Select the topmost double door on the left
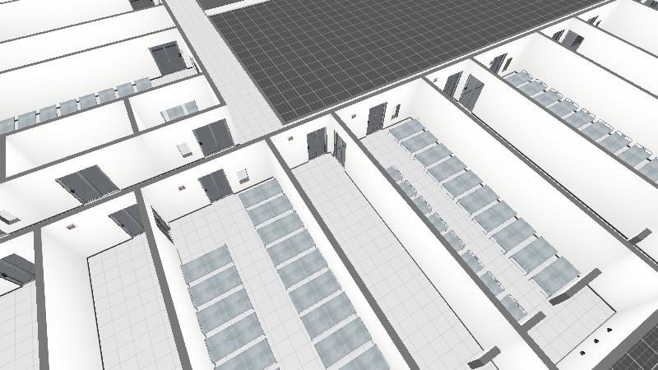Viewport: 658px width, 370px height. tap(169, 59)
